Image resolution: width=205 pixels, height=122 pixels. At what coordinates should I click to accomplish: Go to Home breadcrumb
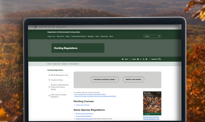tap(49, 64)
